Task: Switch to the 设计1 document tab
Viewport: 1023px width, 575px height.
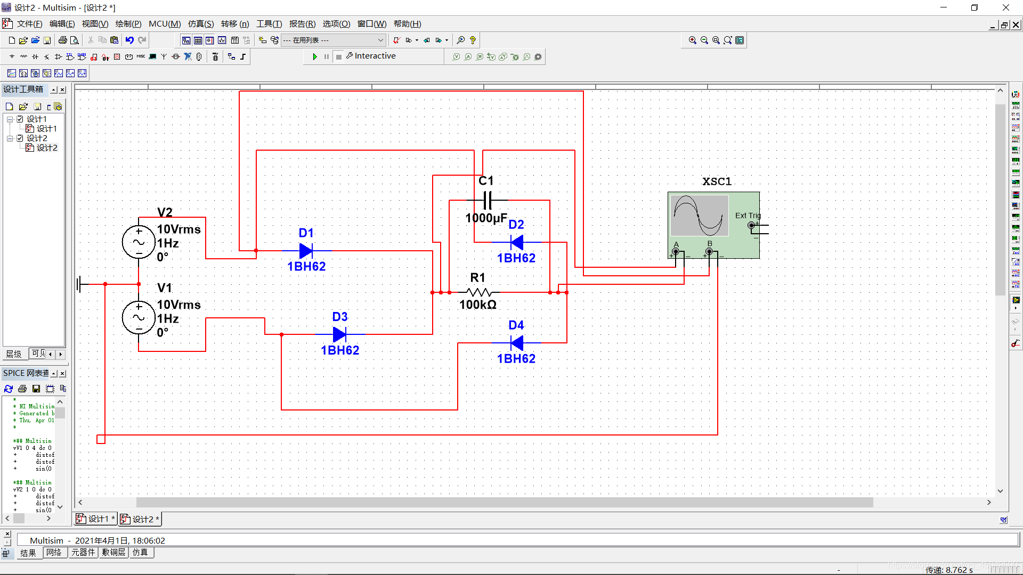Action: pos(95,519)
